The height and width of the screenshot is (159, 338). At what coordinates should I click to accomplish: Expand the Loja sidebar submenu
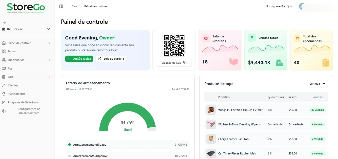coord(49,77)
